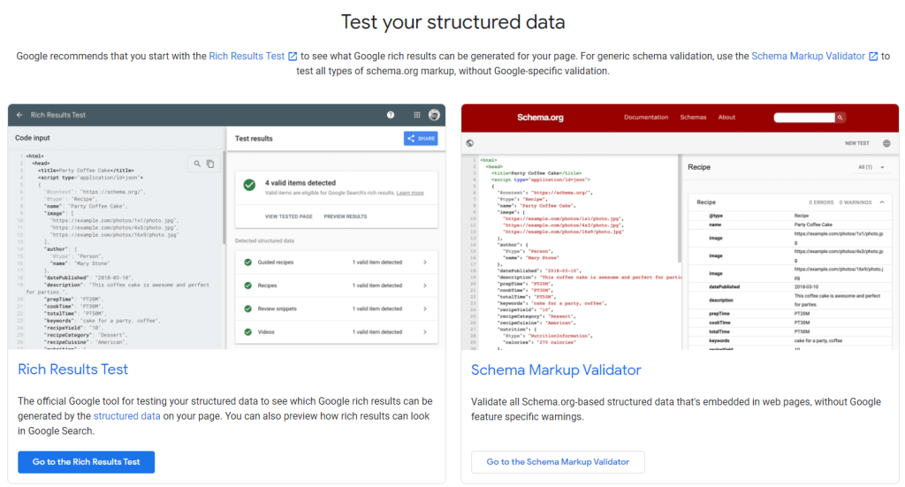Click Go to the Schema Markup Validator

pyautogui.click(x=558, y=462)
